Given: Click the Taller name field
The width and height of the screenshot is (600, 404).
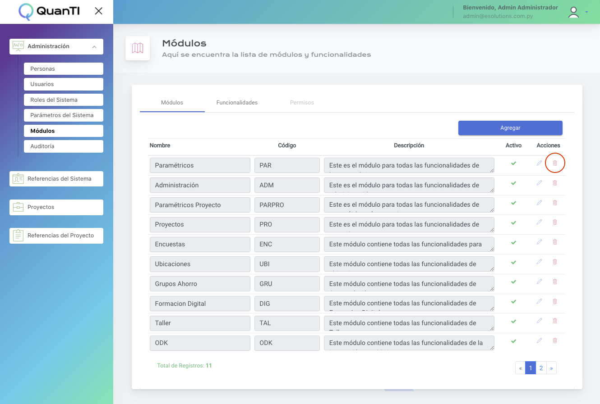Looking at the screenshot, I should (200, 323).
